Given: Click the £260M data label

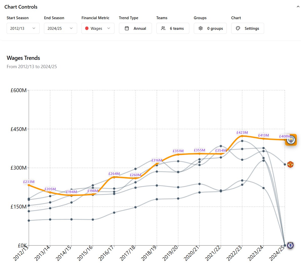Looking at the screenshot, I should (135, 175).
